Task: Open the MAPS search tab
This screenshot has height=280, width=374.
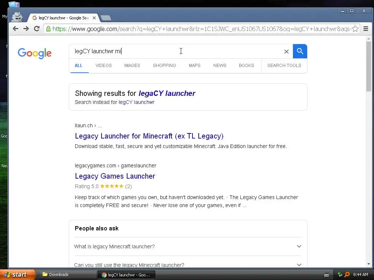Action: coord(194,66)
